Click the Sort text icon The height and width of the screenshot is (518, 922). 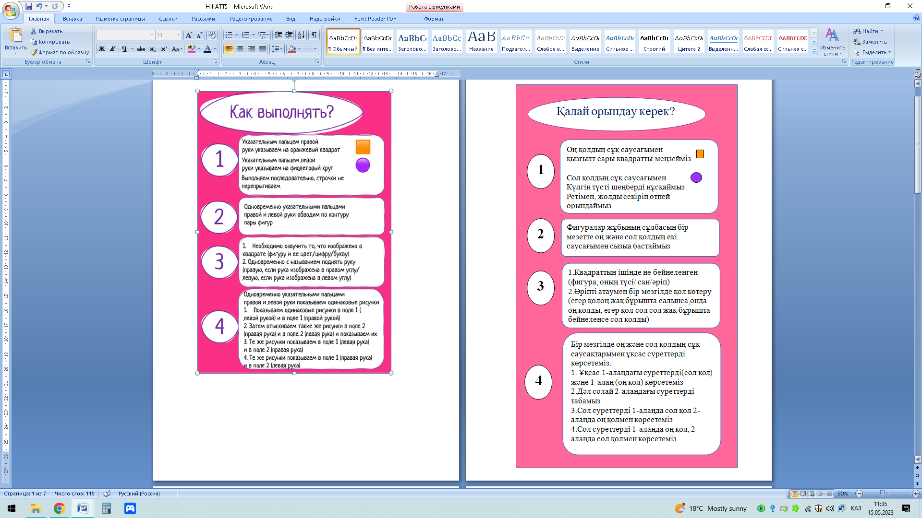301,35
